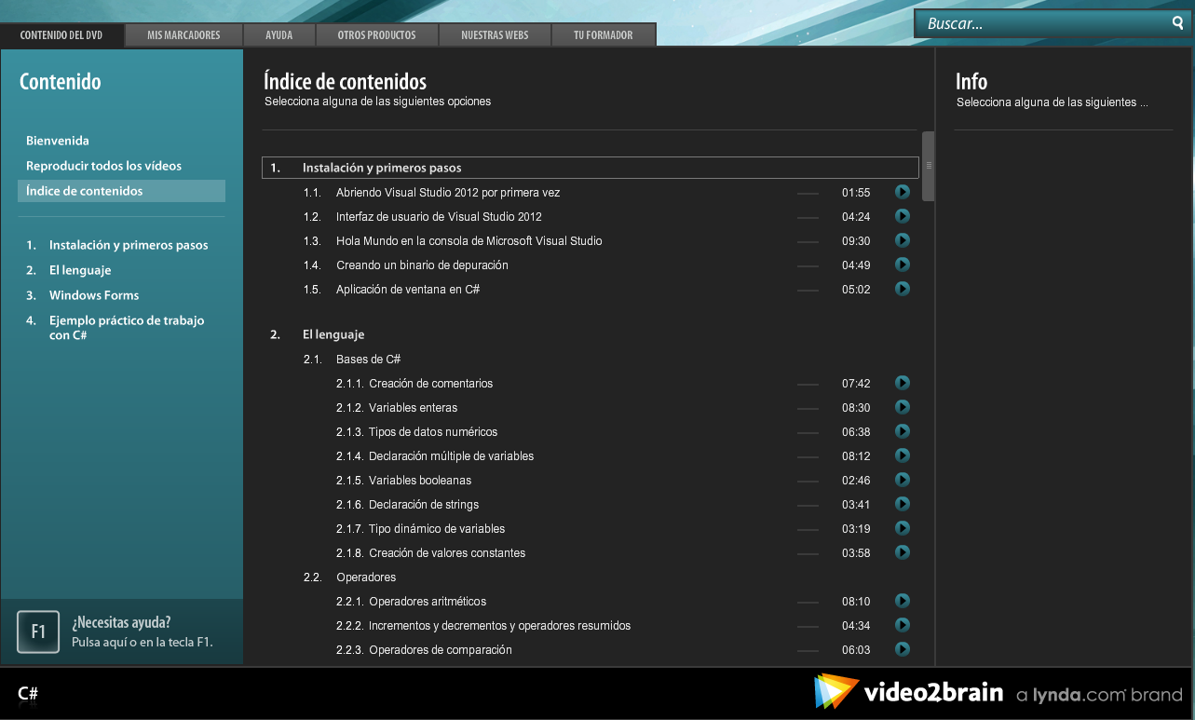The height and width of the screenshot is (720, 1195).
Task: Select title Operadores de comparación
Action: [441, 650]
